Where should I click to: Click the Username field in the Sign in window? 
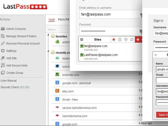click(x=161, y=33)
